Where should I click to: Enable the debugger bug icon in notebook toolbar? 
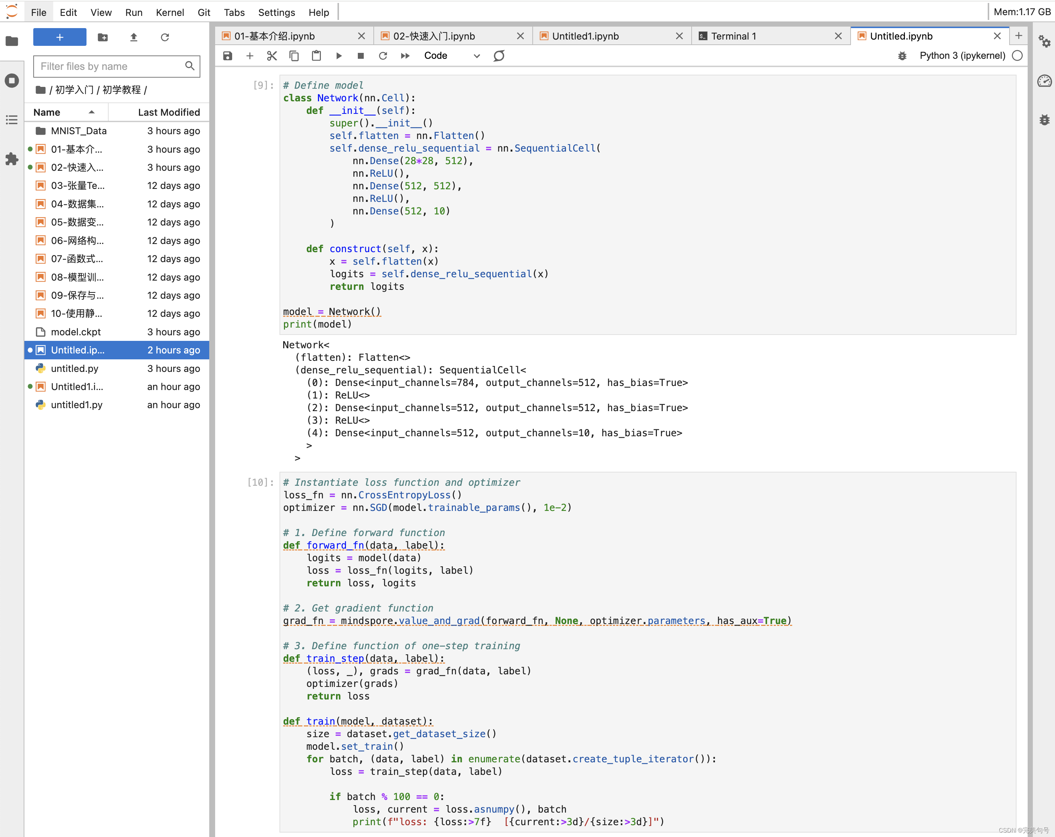902,56
